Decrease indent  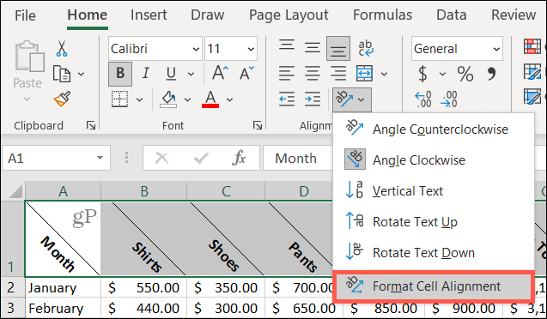point(287,99)
